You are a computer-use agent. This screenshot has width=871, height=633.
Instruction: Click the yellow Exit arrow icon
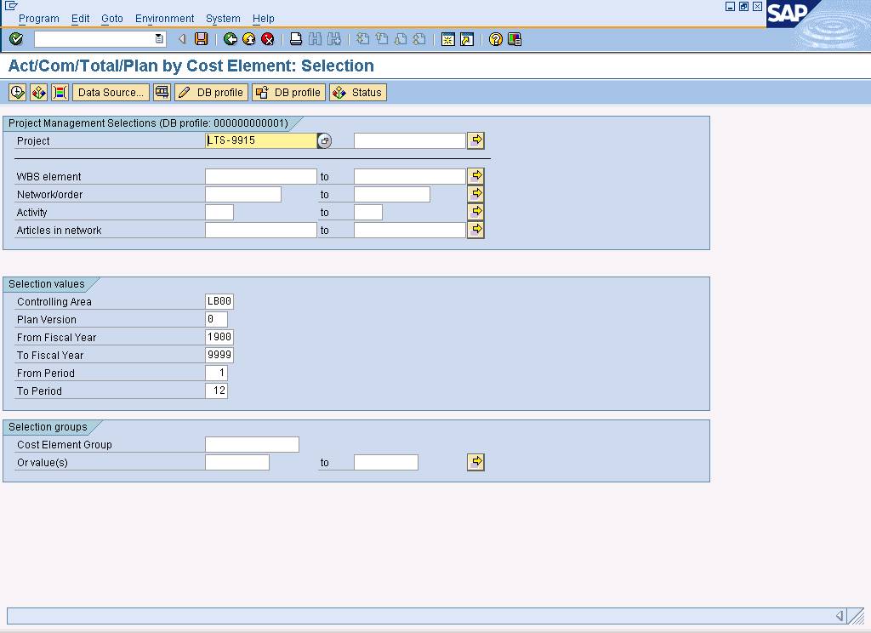click(249, 39)
